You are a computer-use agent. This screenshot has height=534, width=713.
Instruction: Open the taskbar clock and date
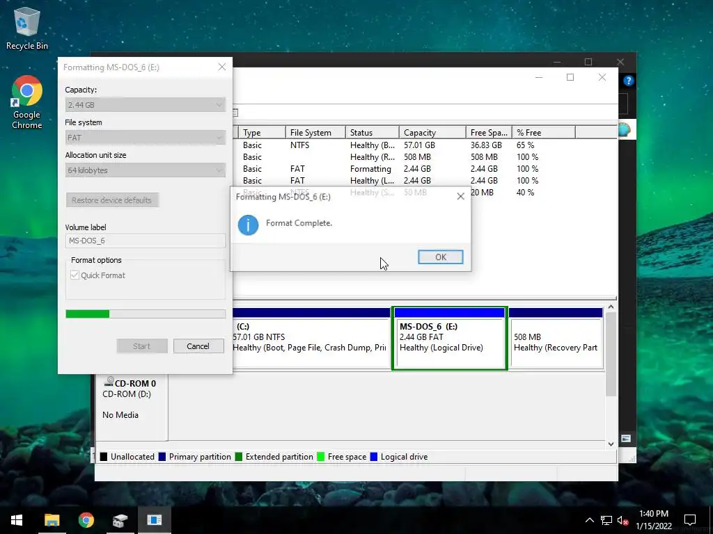click(x=653, y=520)
